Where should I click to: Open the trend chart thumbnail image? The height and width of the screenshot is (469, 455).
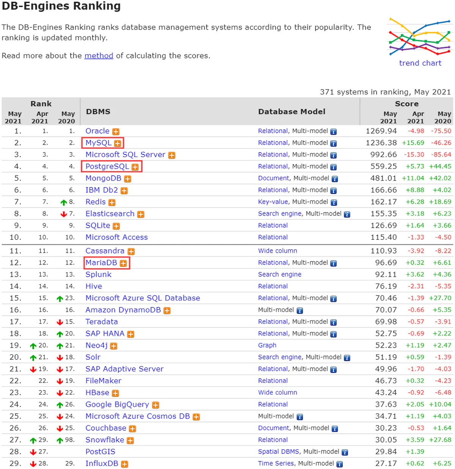coord(420,36)
